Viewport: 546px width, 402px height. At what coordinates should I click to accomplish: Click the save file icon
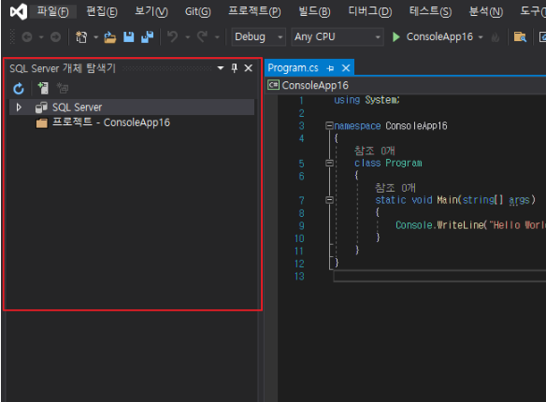pyautogui.click(x=128, y=36)
